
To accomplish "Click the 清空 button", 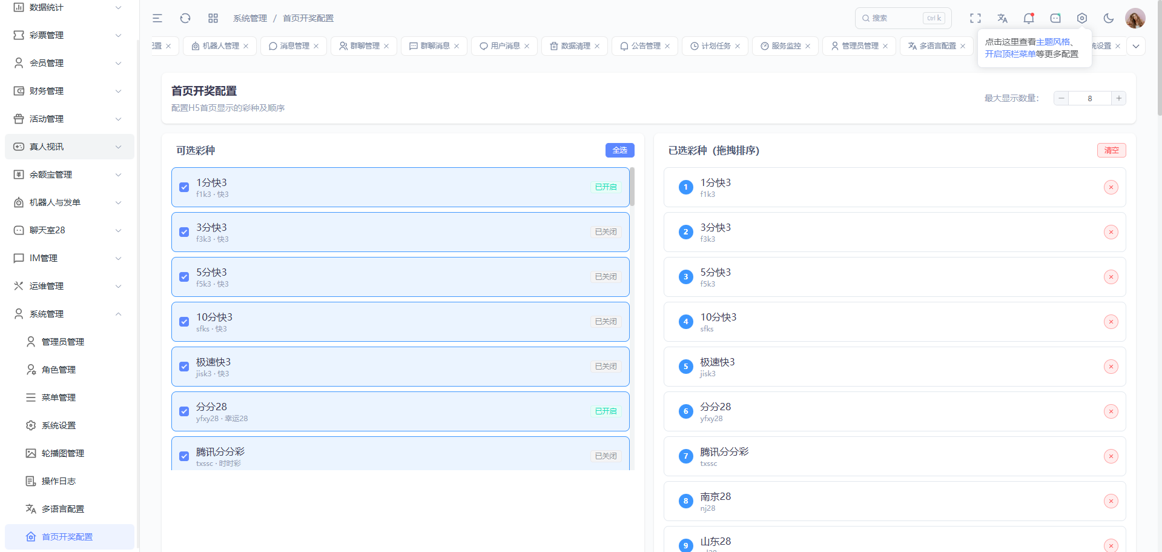I will (1111, 150).
